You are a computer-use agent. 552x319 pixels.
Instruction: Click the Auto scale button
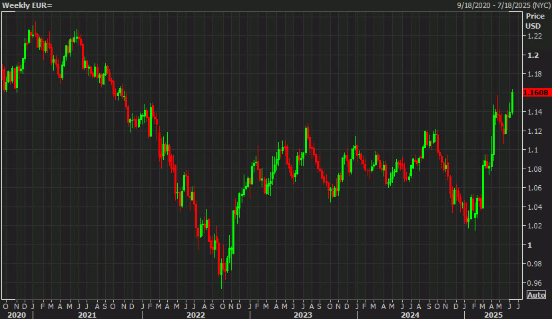pyautogui.click(x=536, y=295)
